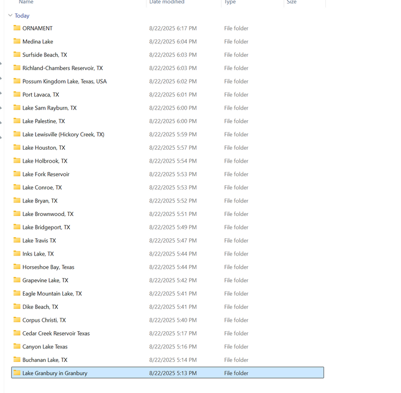Screen dimensions: 401x393
Task: Sort by the Size column header
Action: [291, 2]
